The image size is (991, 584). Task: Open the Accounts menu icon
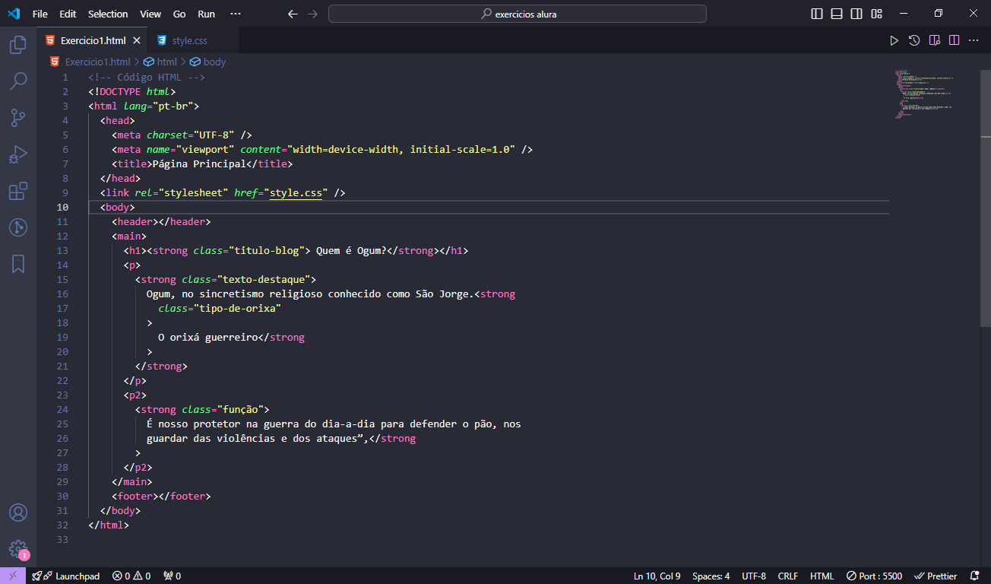tap(18, 513)
